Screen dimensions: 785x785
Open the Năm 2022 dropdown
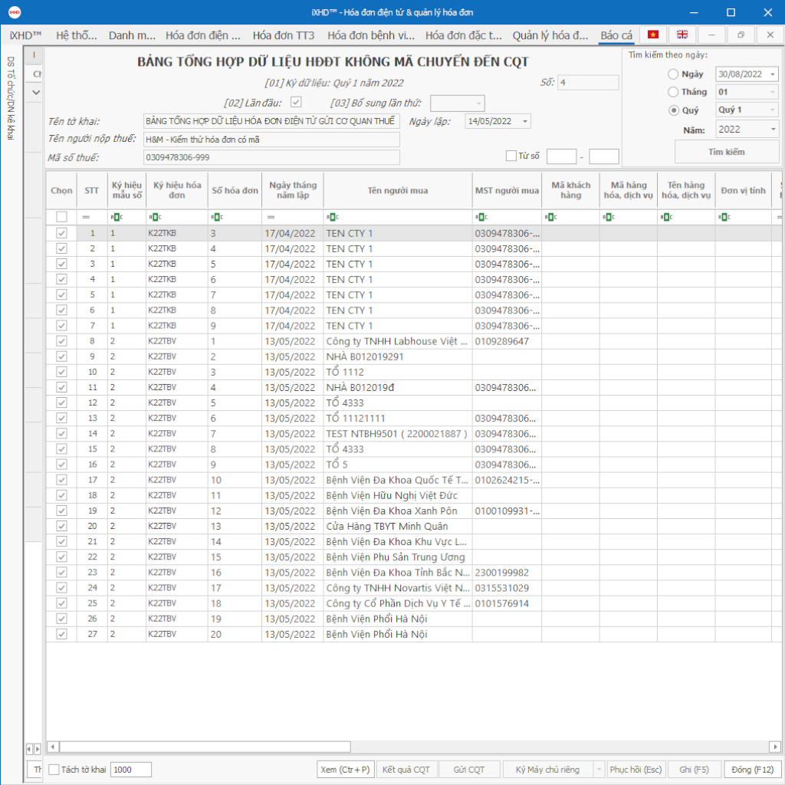(x=771, y=130)
